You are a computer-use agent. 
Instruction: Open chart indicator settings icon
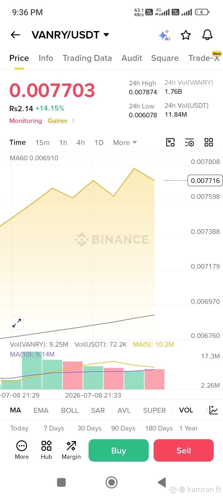[190, 142]
